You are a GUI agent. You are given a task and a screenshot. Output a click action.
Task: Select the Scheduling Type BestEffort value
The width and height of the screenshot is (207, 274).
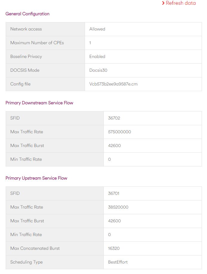pos(118,262)
